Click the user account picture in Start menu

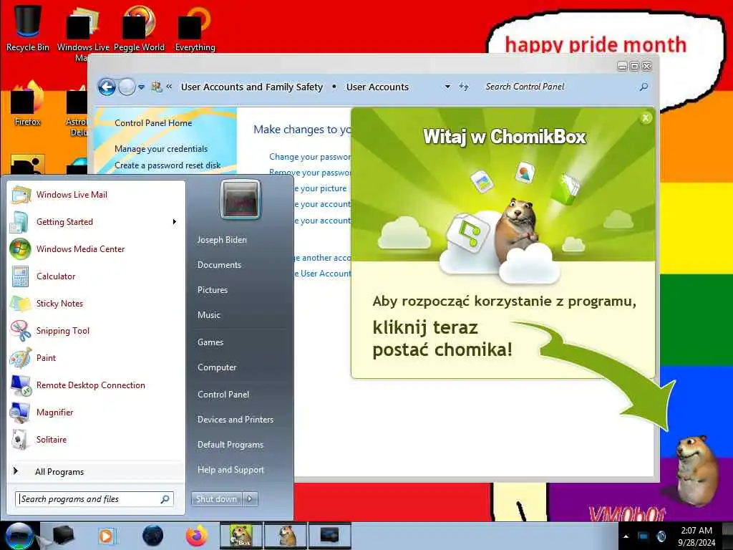tap(240, 199)
